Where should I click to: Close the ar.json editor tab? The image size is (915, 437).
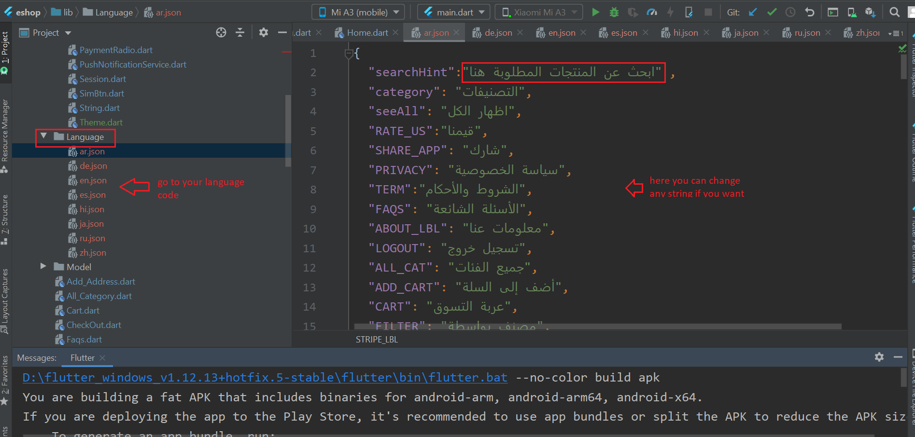tap(456, 33)
